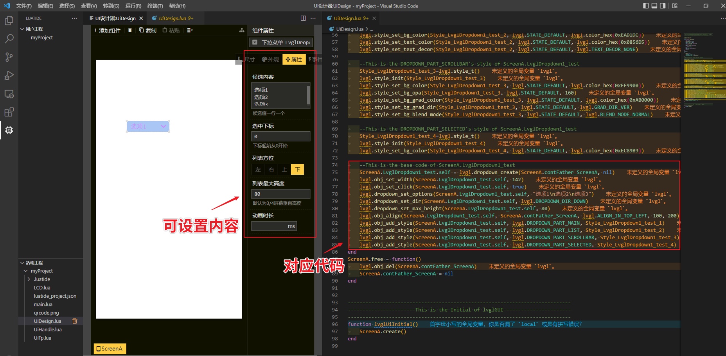Select 左 as the list direction

point(258,170)
